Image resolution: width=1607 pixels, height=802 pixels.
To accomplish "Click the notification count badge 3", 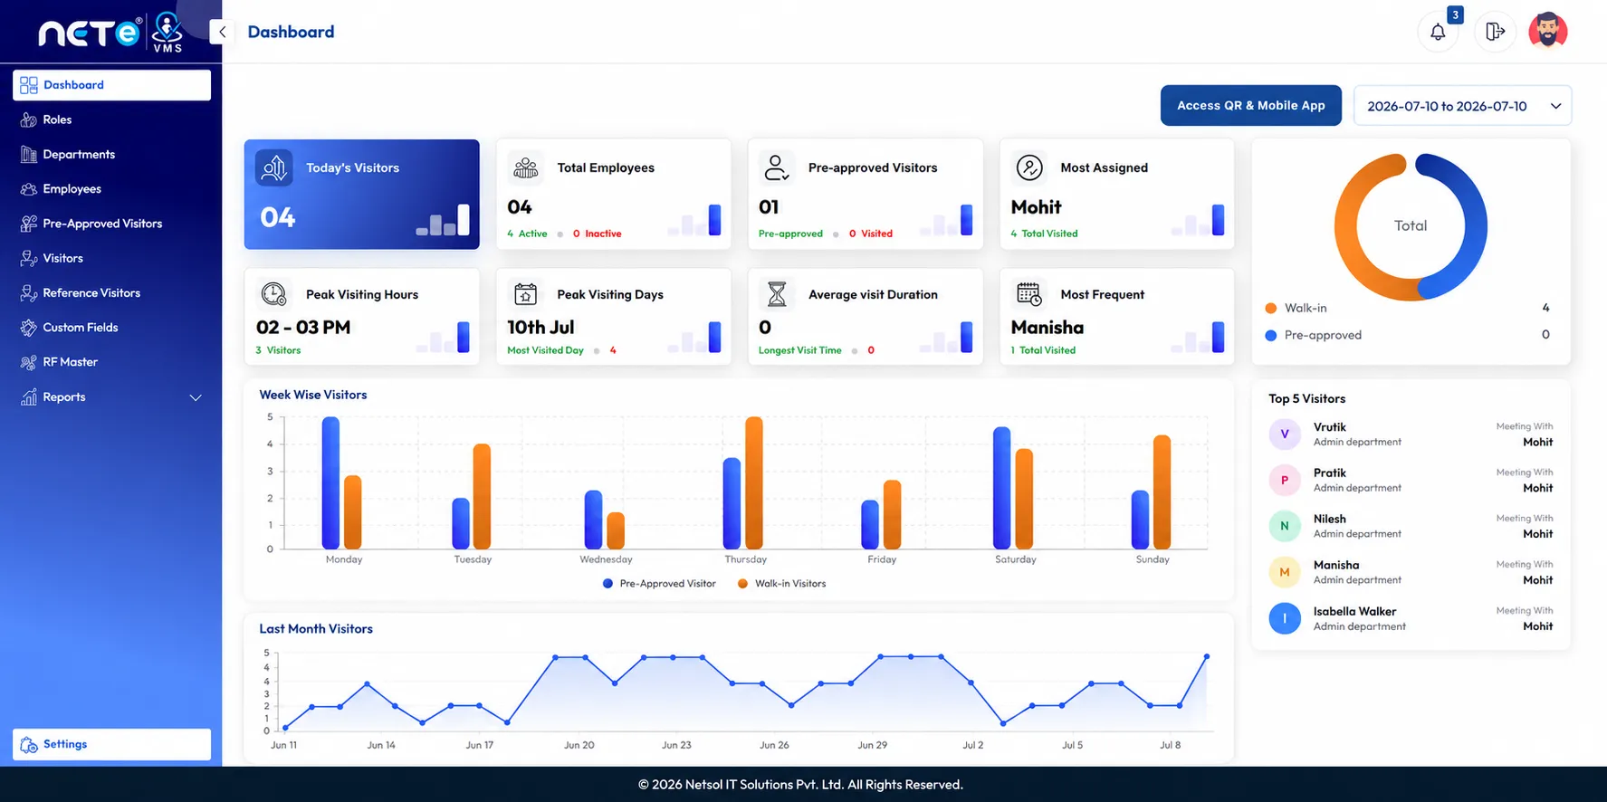I will 1455,14.
